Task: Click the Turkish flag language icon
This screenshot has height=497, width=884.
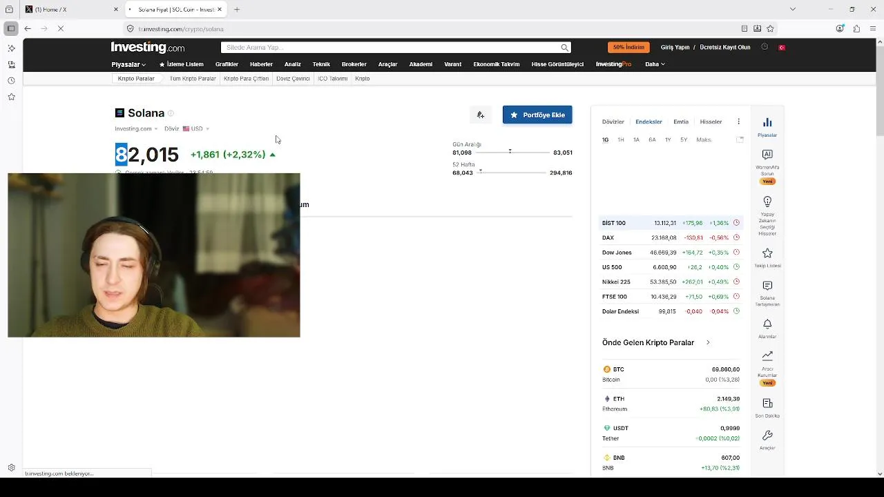Action: (x=782, y=48)
